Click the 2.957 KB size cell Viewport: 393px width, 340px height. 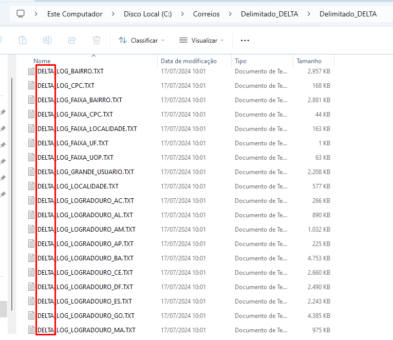click(x=319, y=71)
